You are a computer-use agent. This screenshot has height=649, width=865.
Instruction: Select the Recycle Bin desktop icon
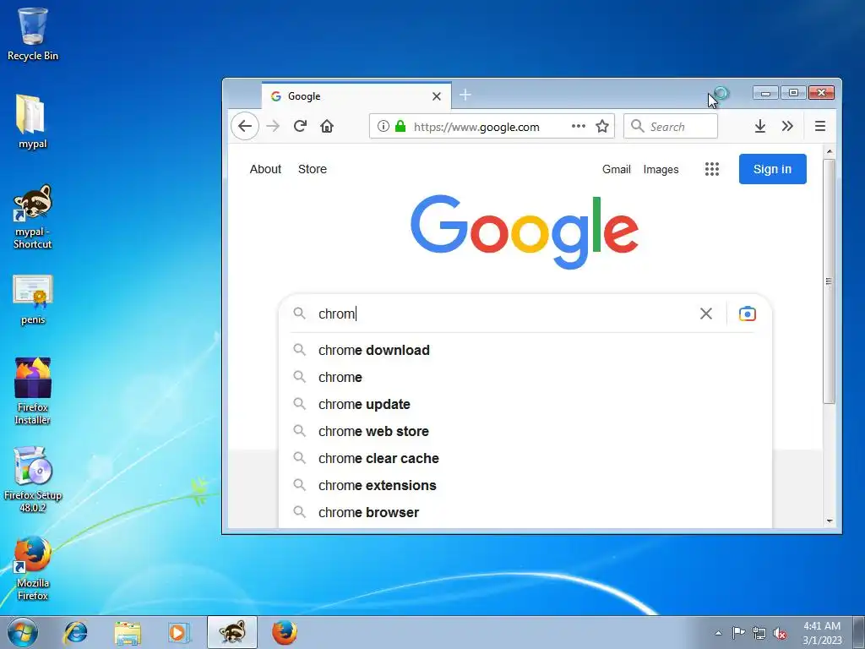tap(33, 34)
